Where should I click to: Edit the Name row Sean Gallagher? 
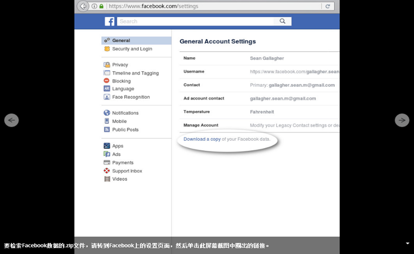pos(260,58)
